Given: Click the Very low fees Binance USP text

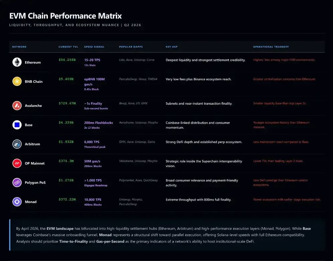Looking at the screenshot, I should [x=198, y=79].
